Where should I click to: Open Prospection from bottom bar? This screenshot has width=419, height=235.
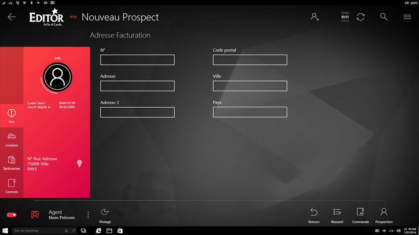click(x=384, y=212)
